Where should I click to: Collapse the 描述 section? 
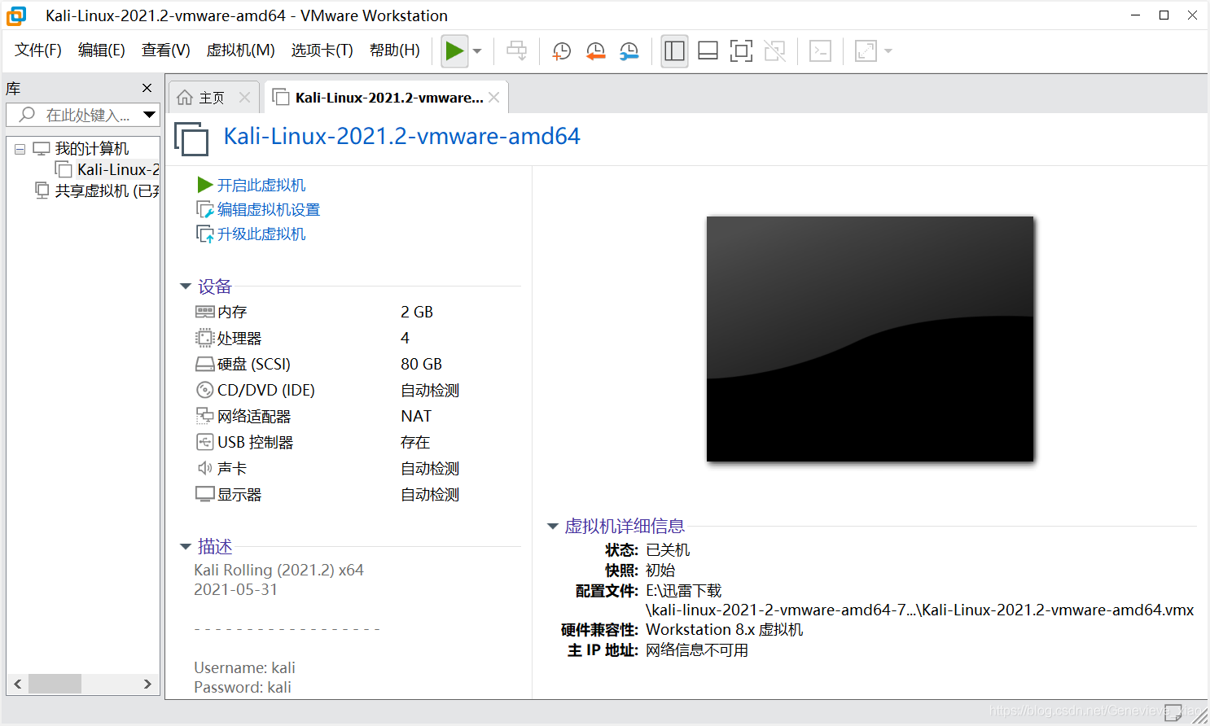click(x=185, y=546)
